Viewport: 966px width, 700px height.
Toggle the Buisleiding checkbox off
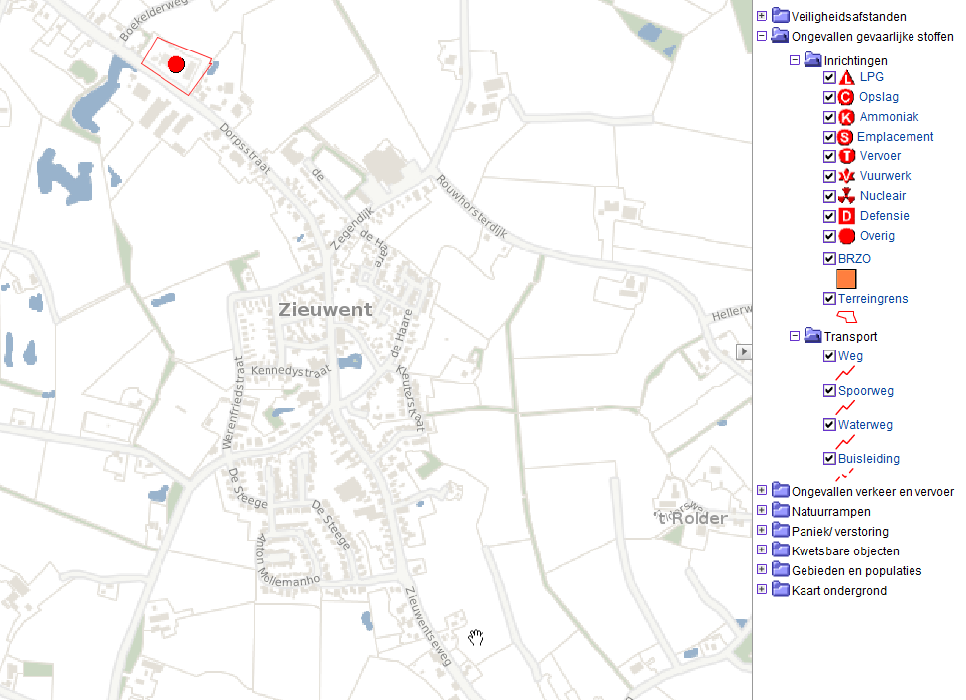point(829,458)
